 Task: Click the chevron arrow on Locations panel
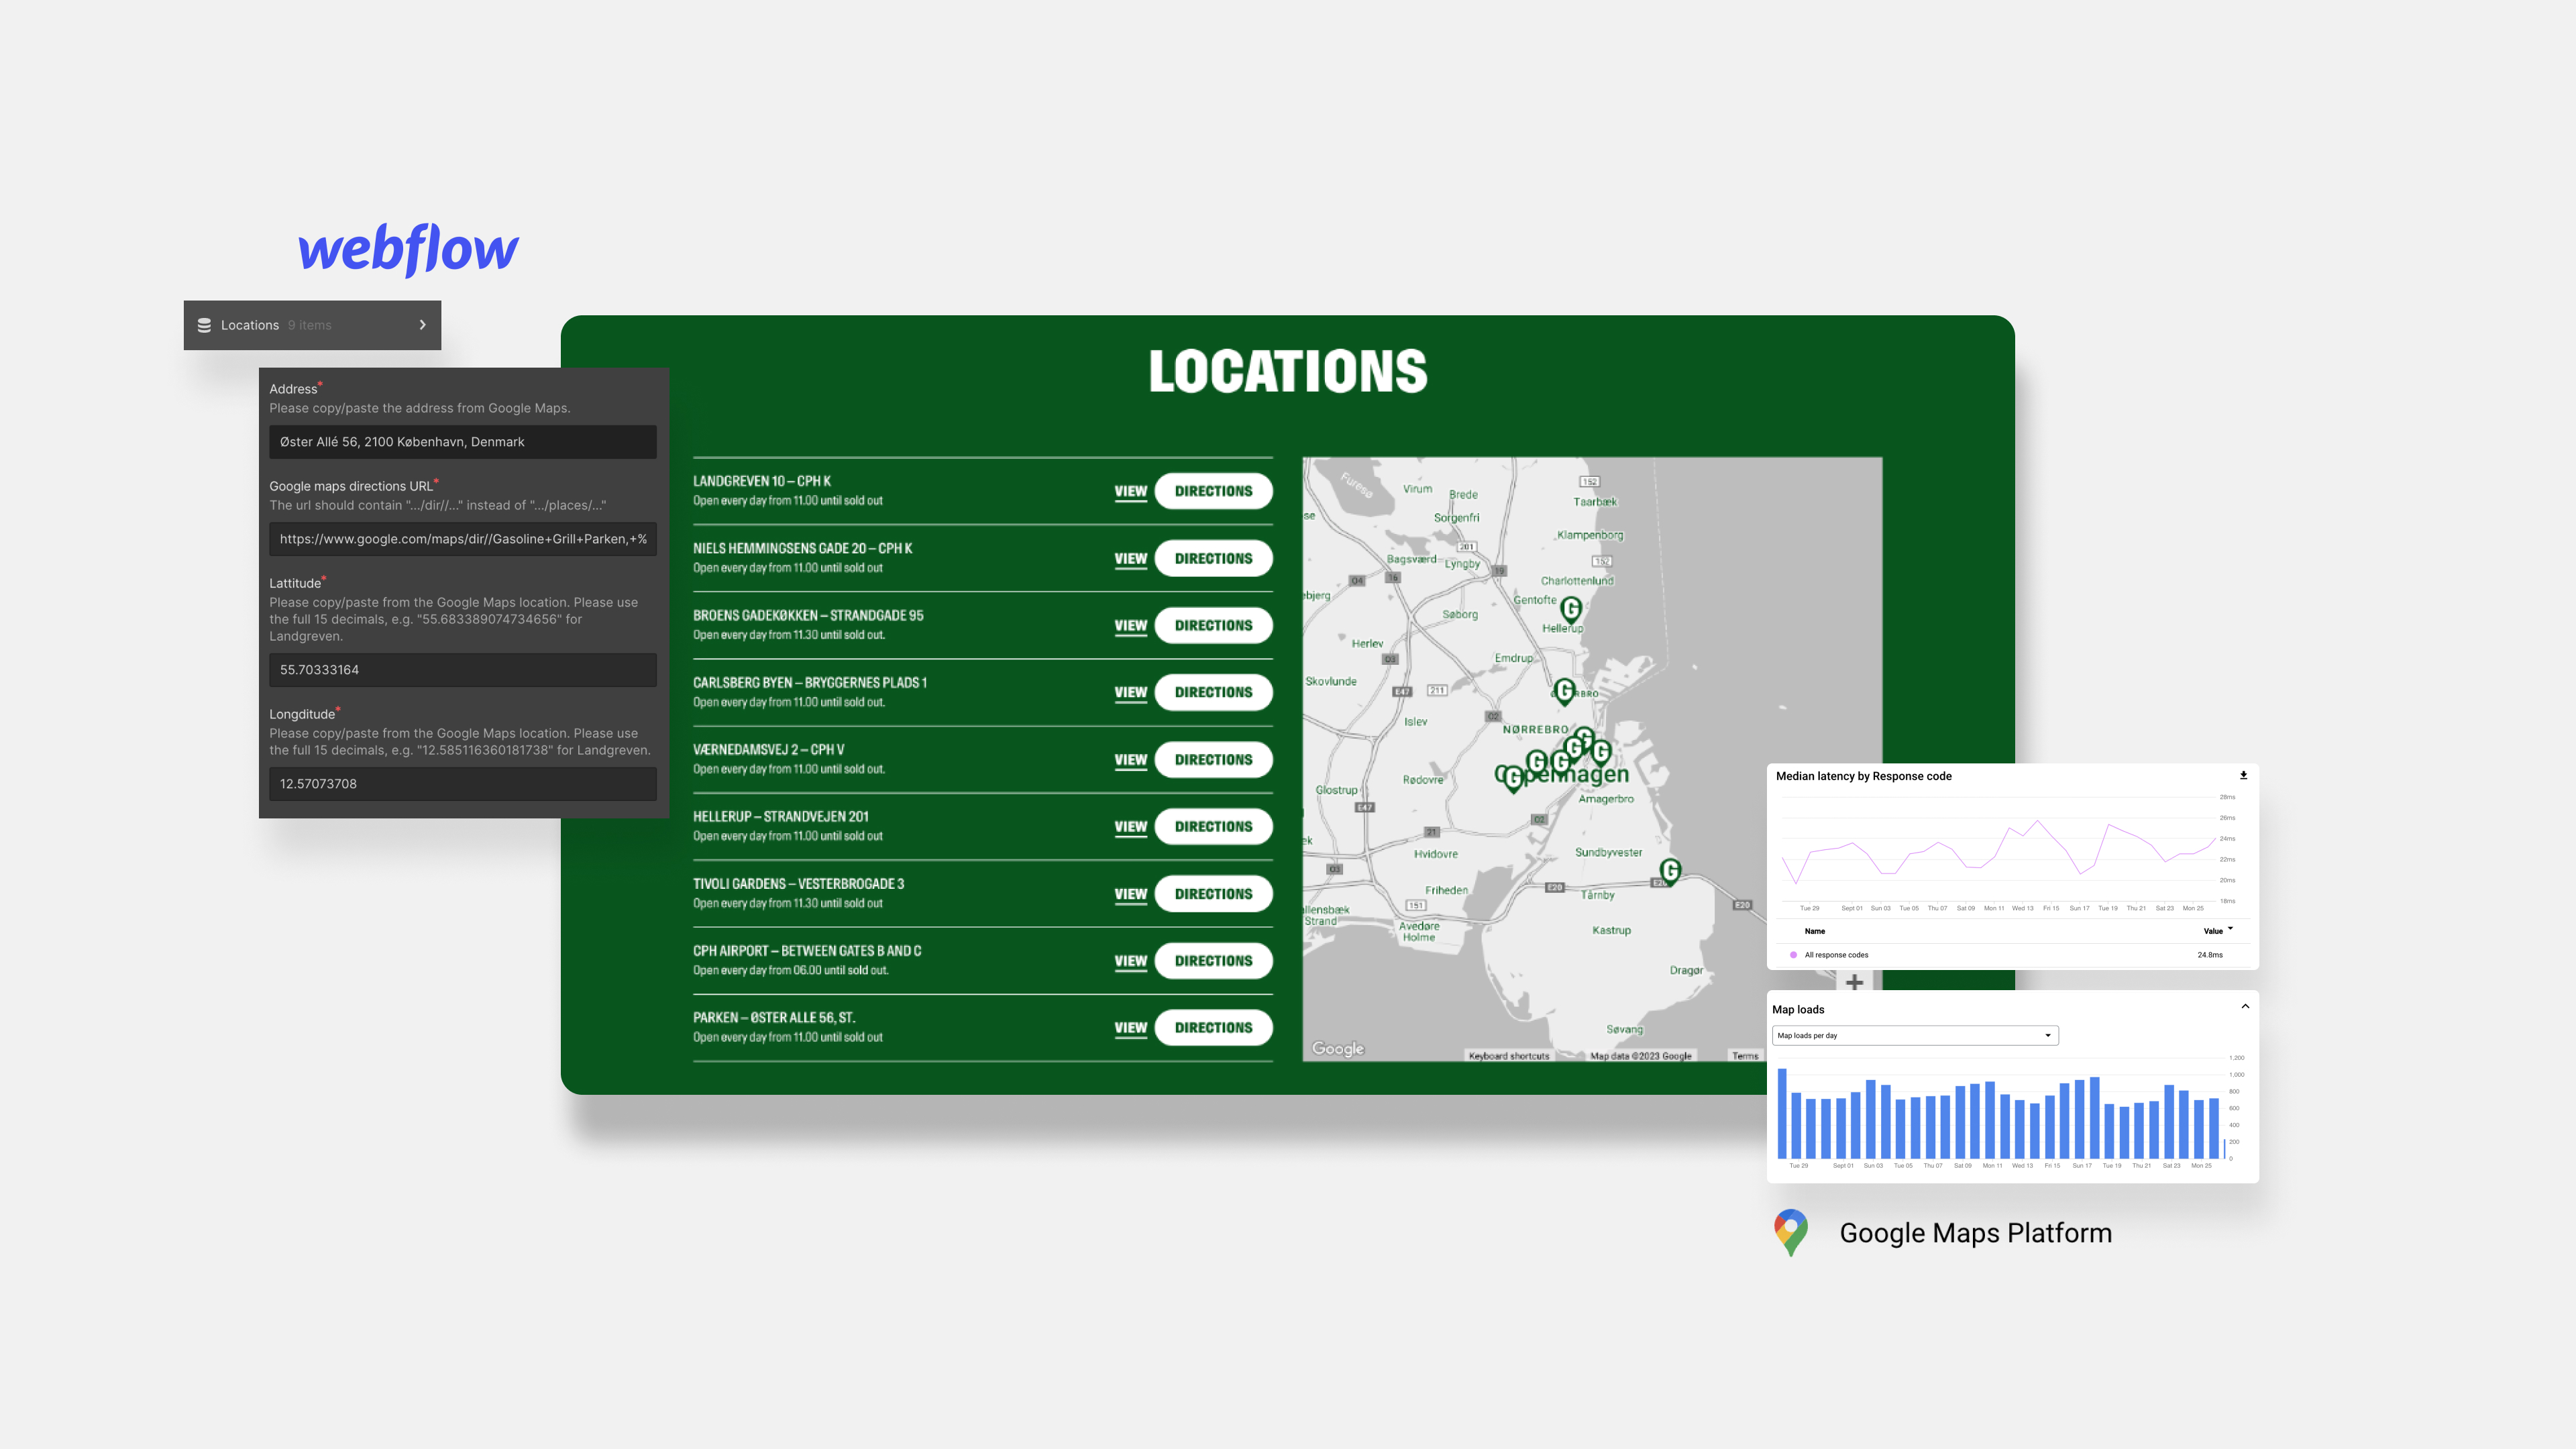click(x=423, y=324)
